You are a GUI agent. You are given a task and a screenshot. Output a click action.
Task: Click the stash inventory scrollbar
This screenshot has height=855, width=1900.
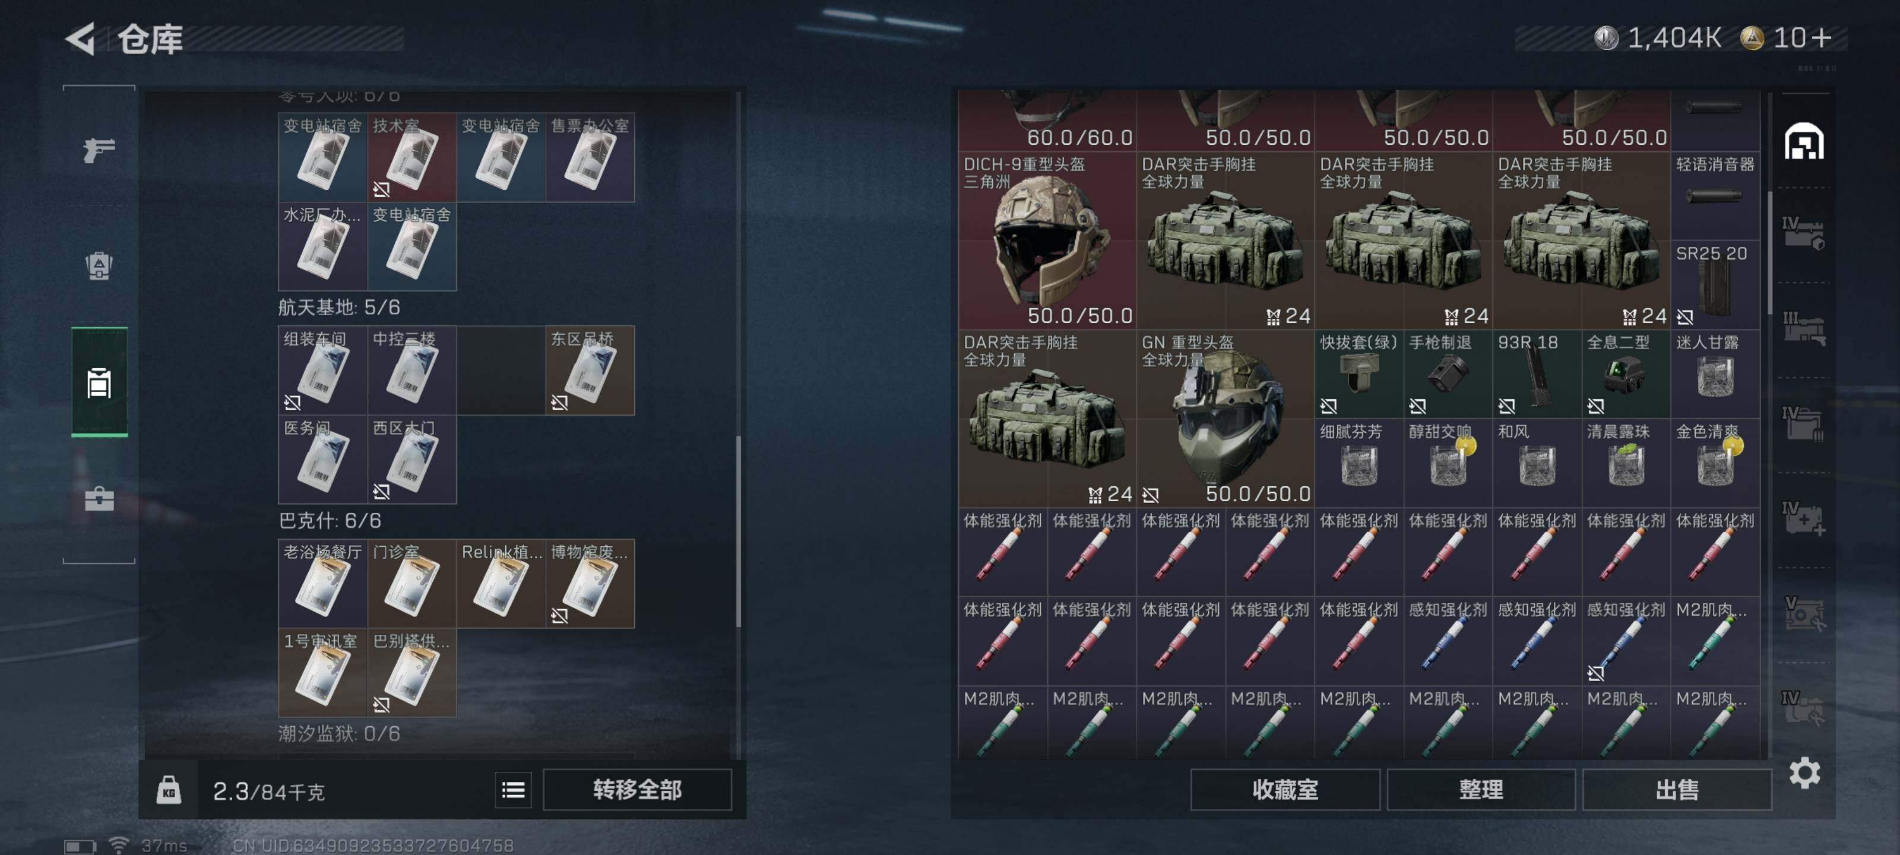click(x=1769, y=251)
